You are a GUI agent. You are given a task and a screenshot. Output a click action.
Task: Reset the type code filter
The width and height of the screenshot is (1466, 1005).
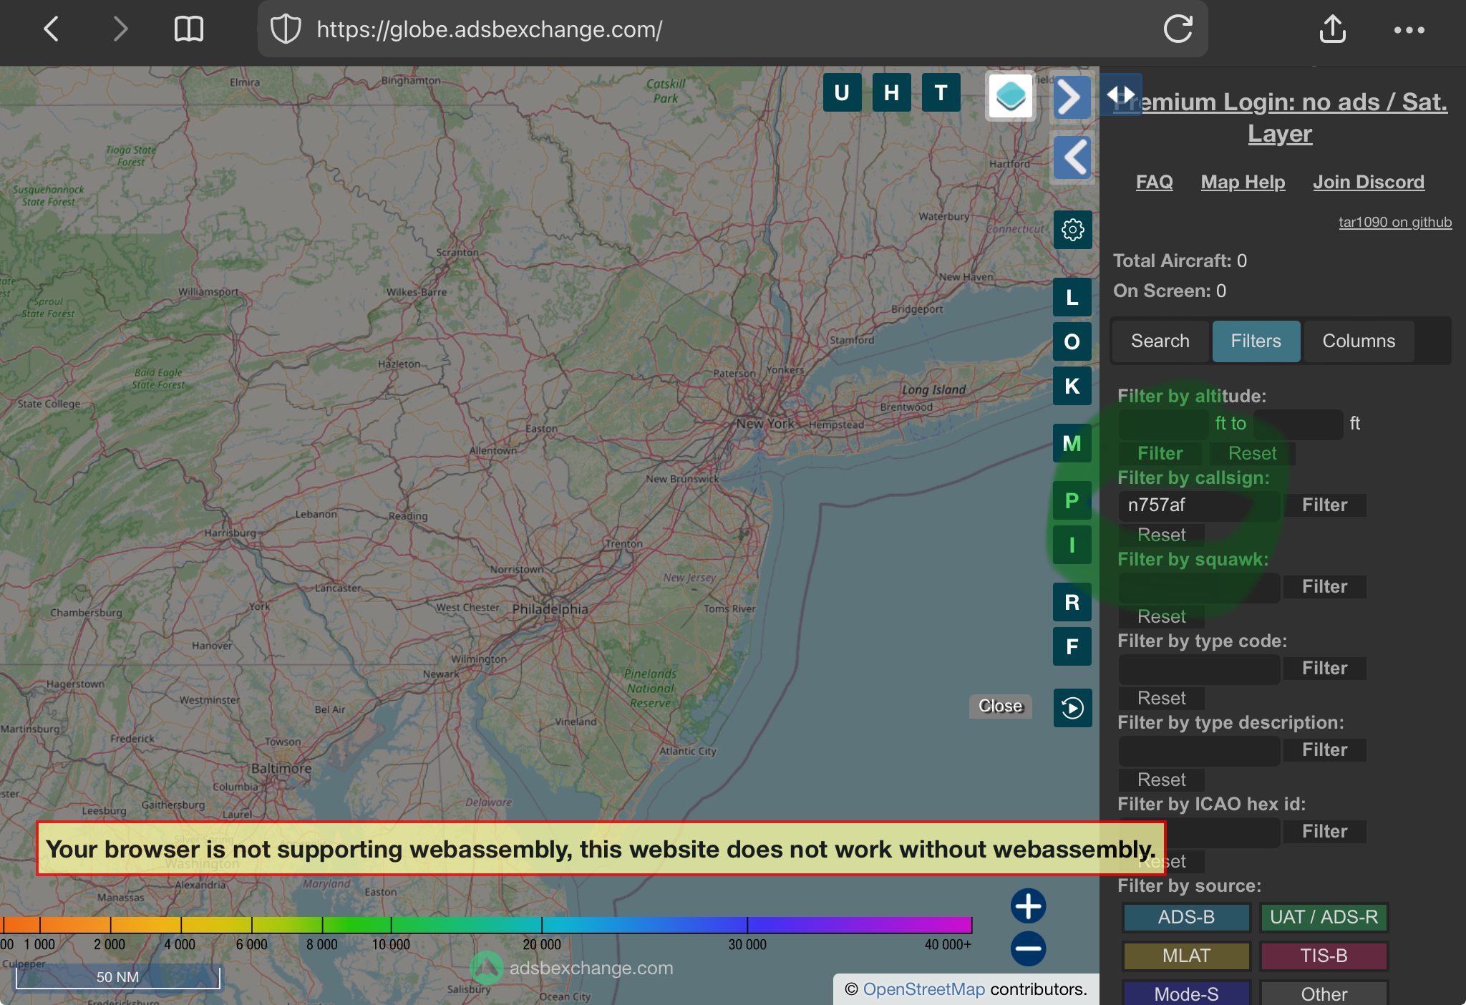(1162, 698)
